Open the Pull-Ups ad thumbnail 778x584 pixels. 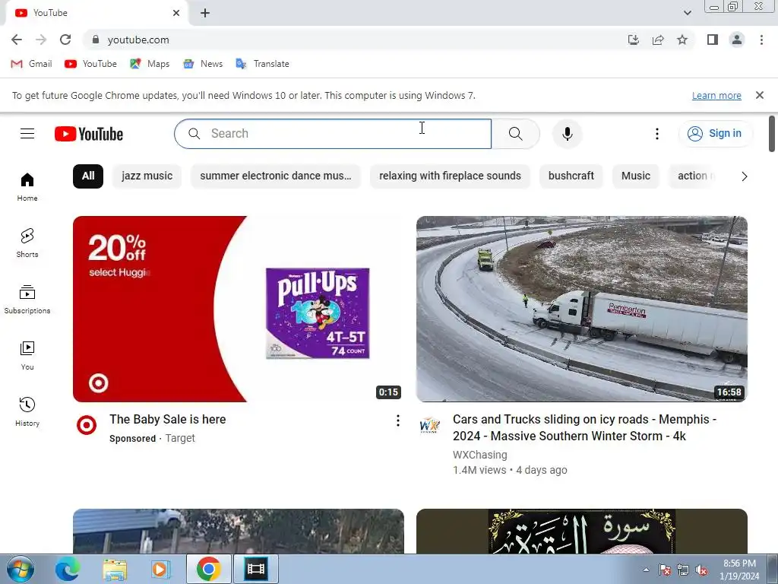coord(238,309)
